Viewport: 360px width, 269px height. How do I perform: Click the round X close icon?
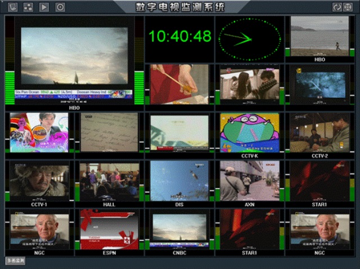(348, 7)
